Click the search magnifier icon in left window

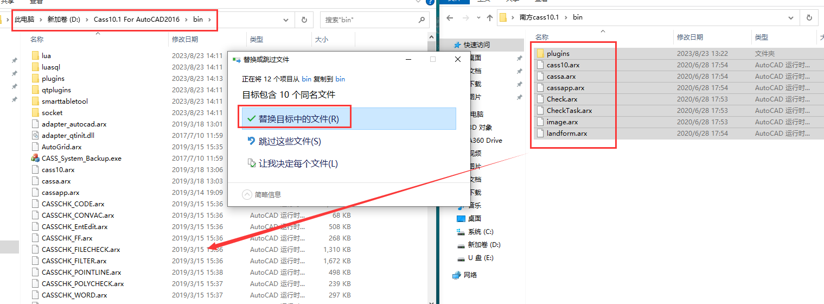click(x=421, y=20)
